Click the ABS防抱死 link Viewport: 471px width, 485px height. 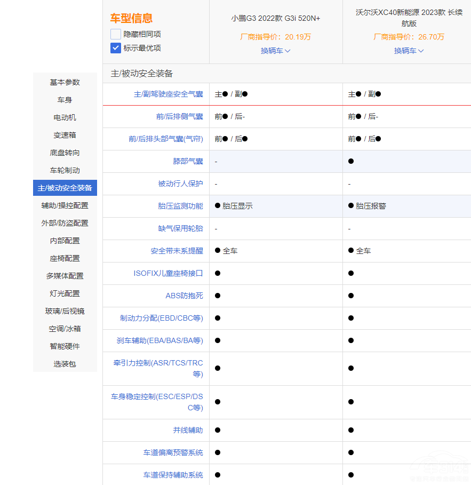[184, 296]
